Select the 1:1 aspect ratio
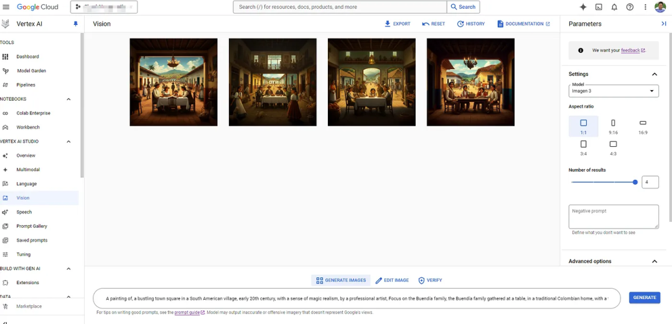This screenshot has width=672, height=324. coord(583,126)
